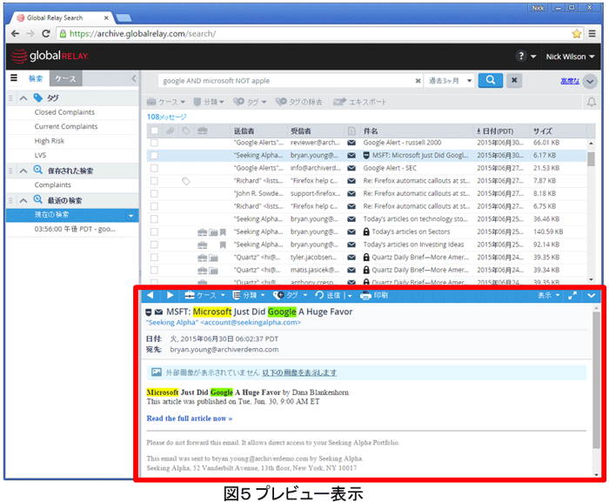Click the tag column header icon

click(x=186, y=131)
